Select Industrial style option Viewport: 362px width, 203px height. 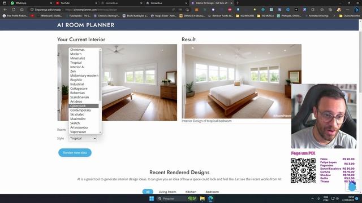coord(84,84)
